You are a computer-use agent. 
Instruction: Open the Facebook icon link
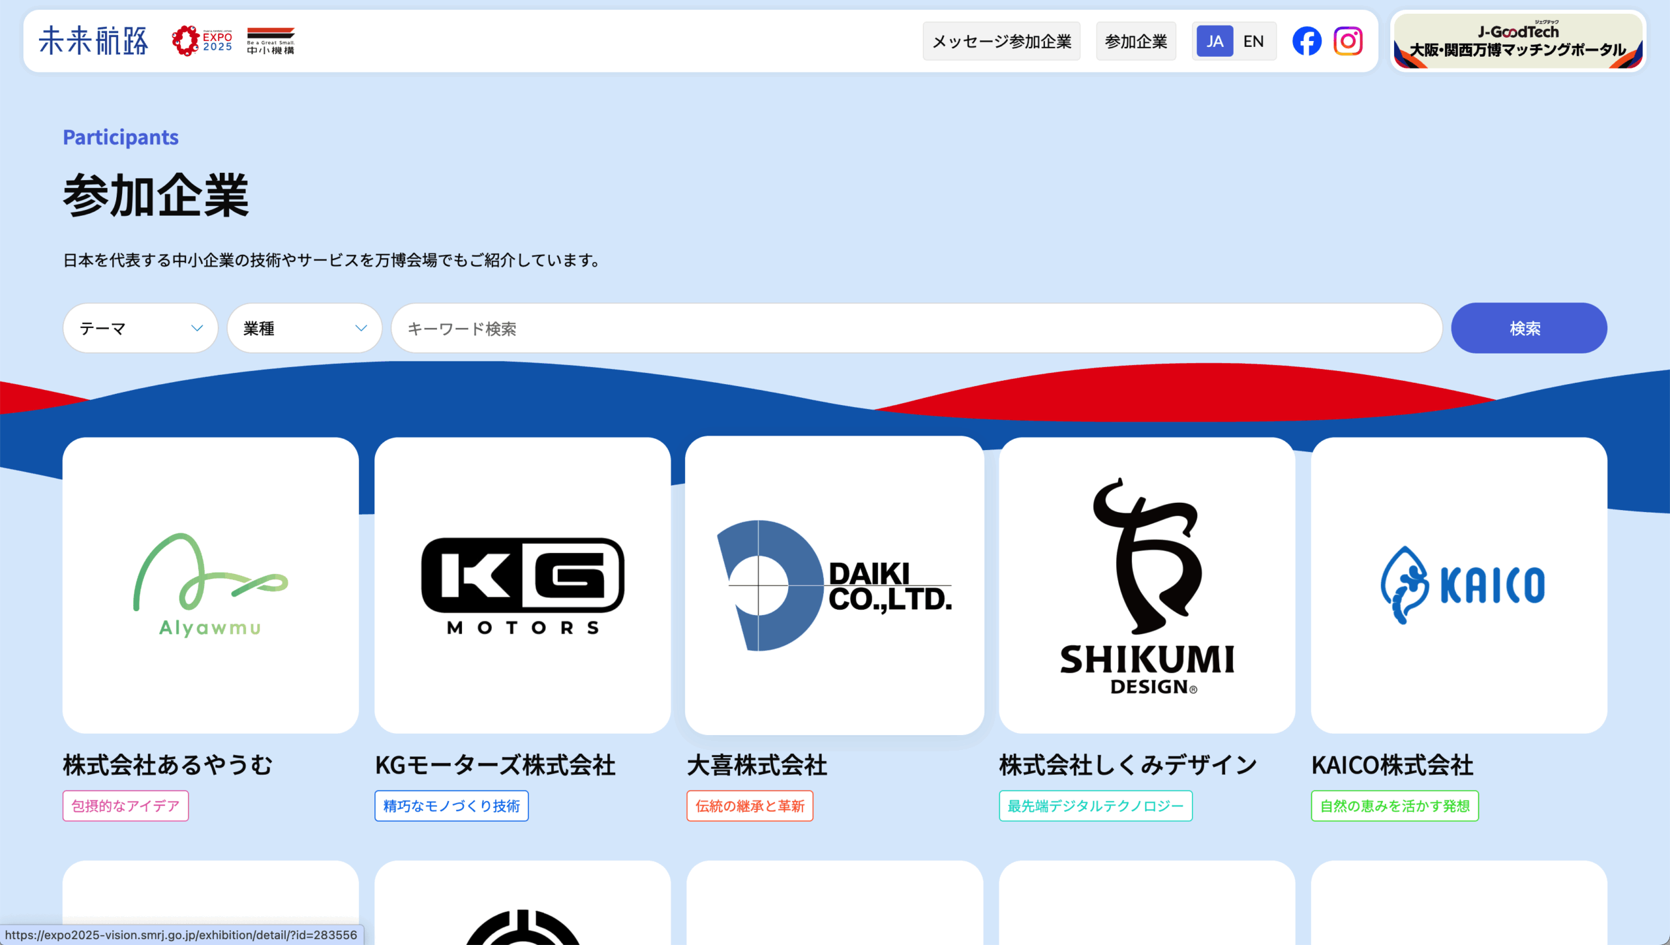point(1307,41)
